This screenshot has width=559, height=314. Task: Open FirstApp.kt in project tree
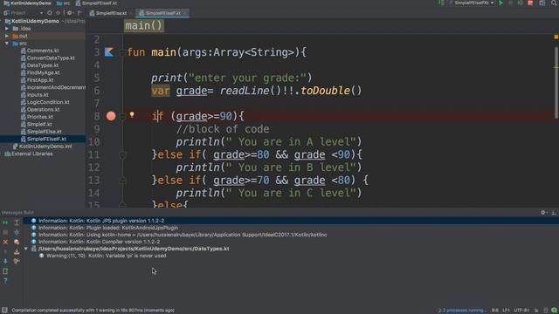pyautogui.click(x=37, y=80)
